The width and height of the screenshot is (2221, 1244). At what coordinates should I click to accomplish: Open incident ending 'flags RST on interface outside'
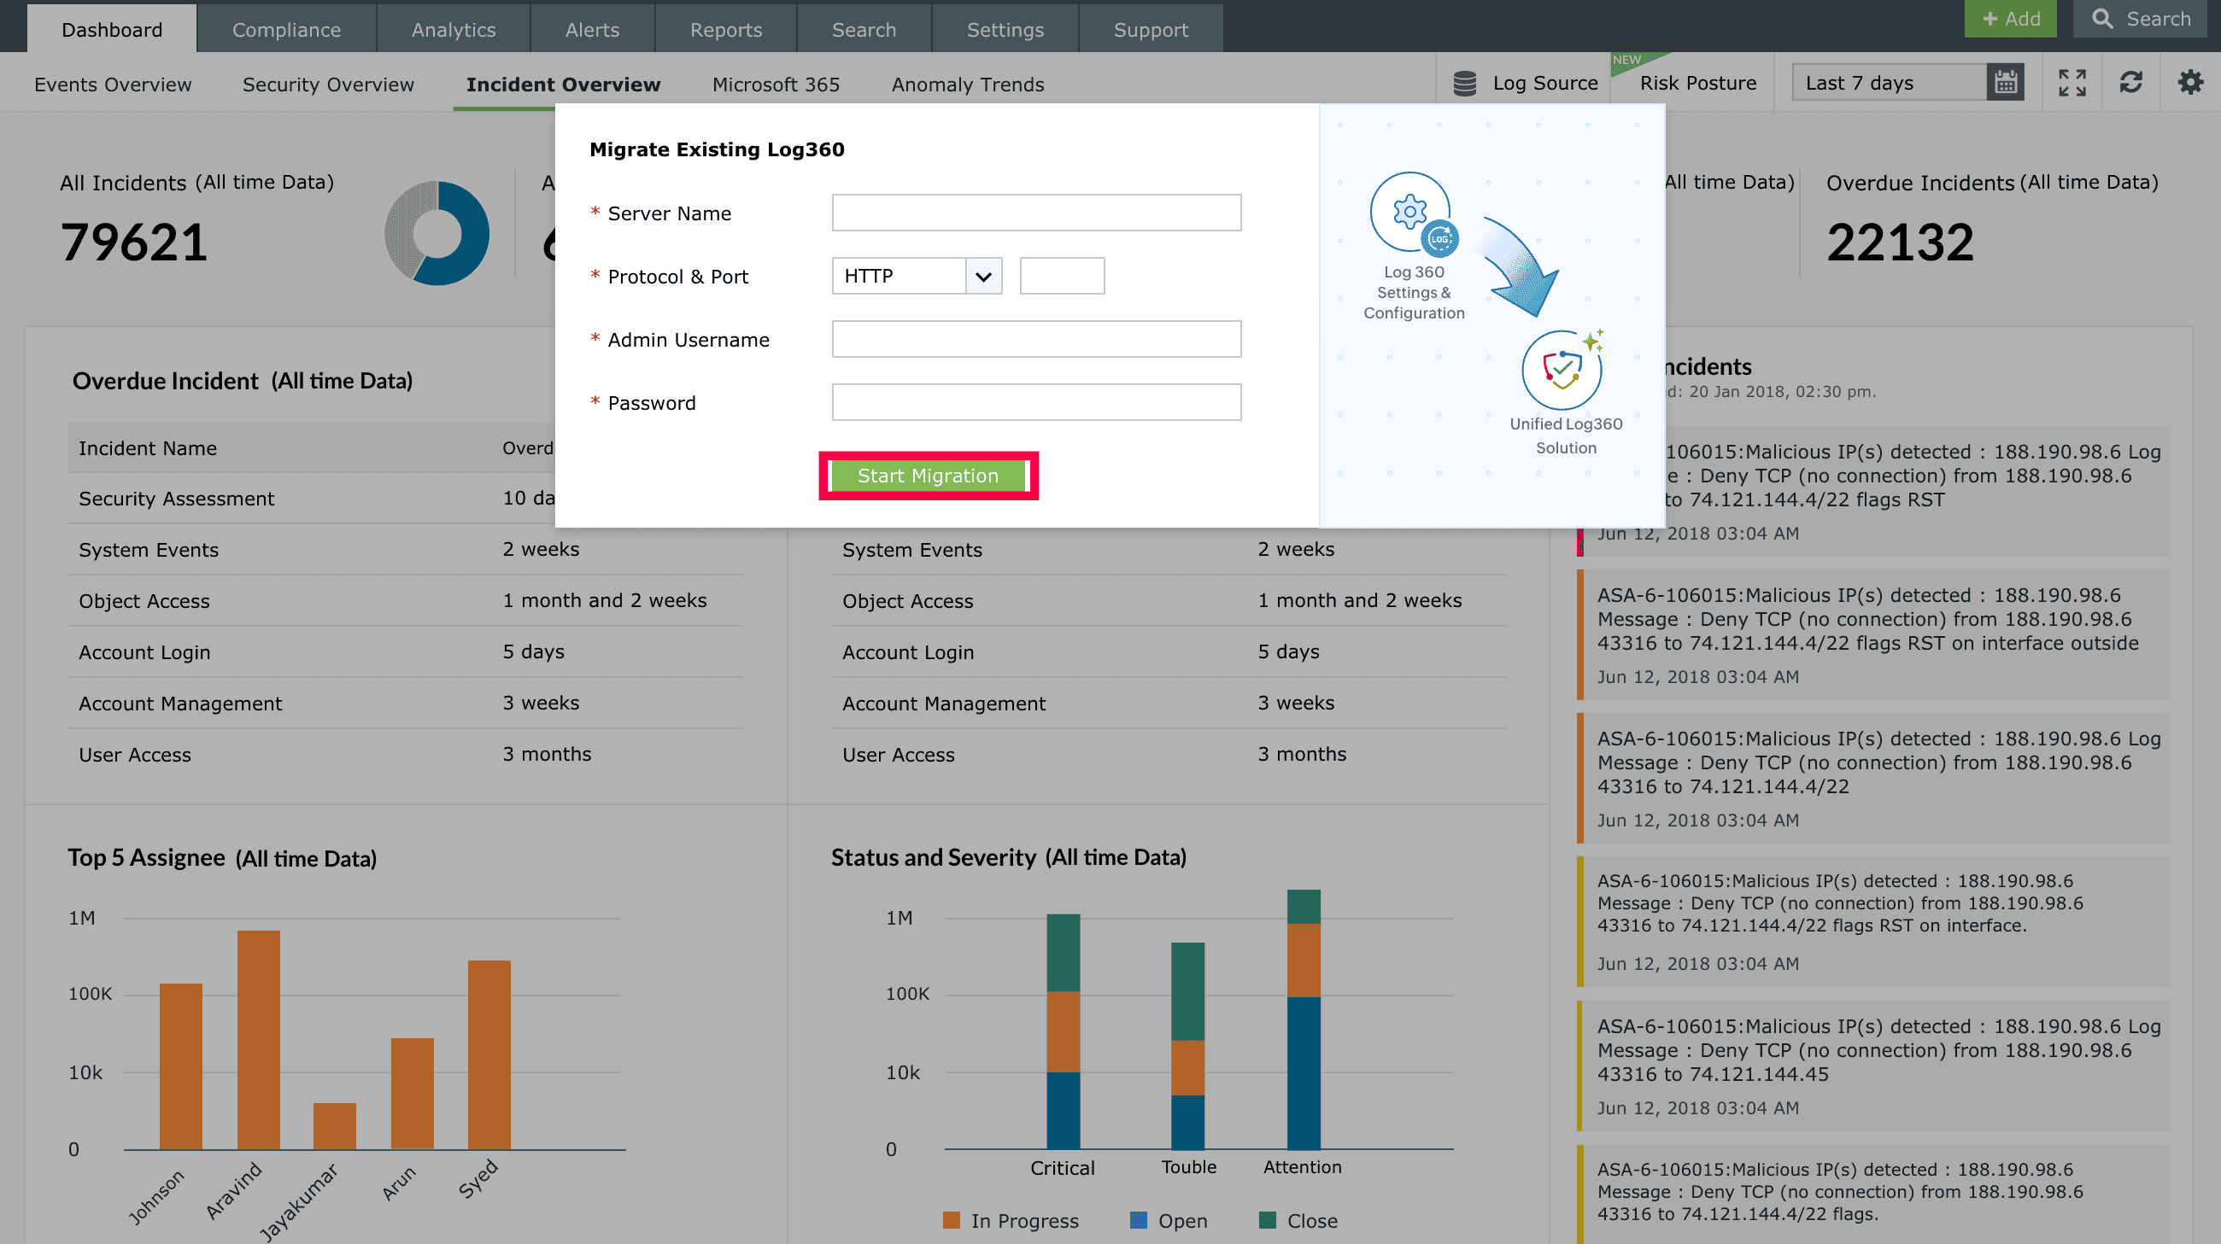[x=1872, y=635]
